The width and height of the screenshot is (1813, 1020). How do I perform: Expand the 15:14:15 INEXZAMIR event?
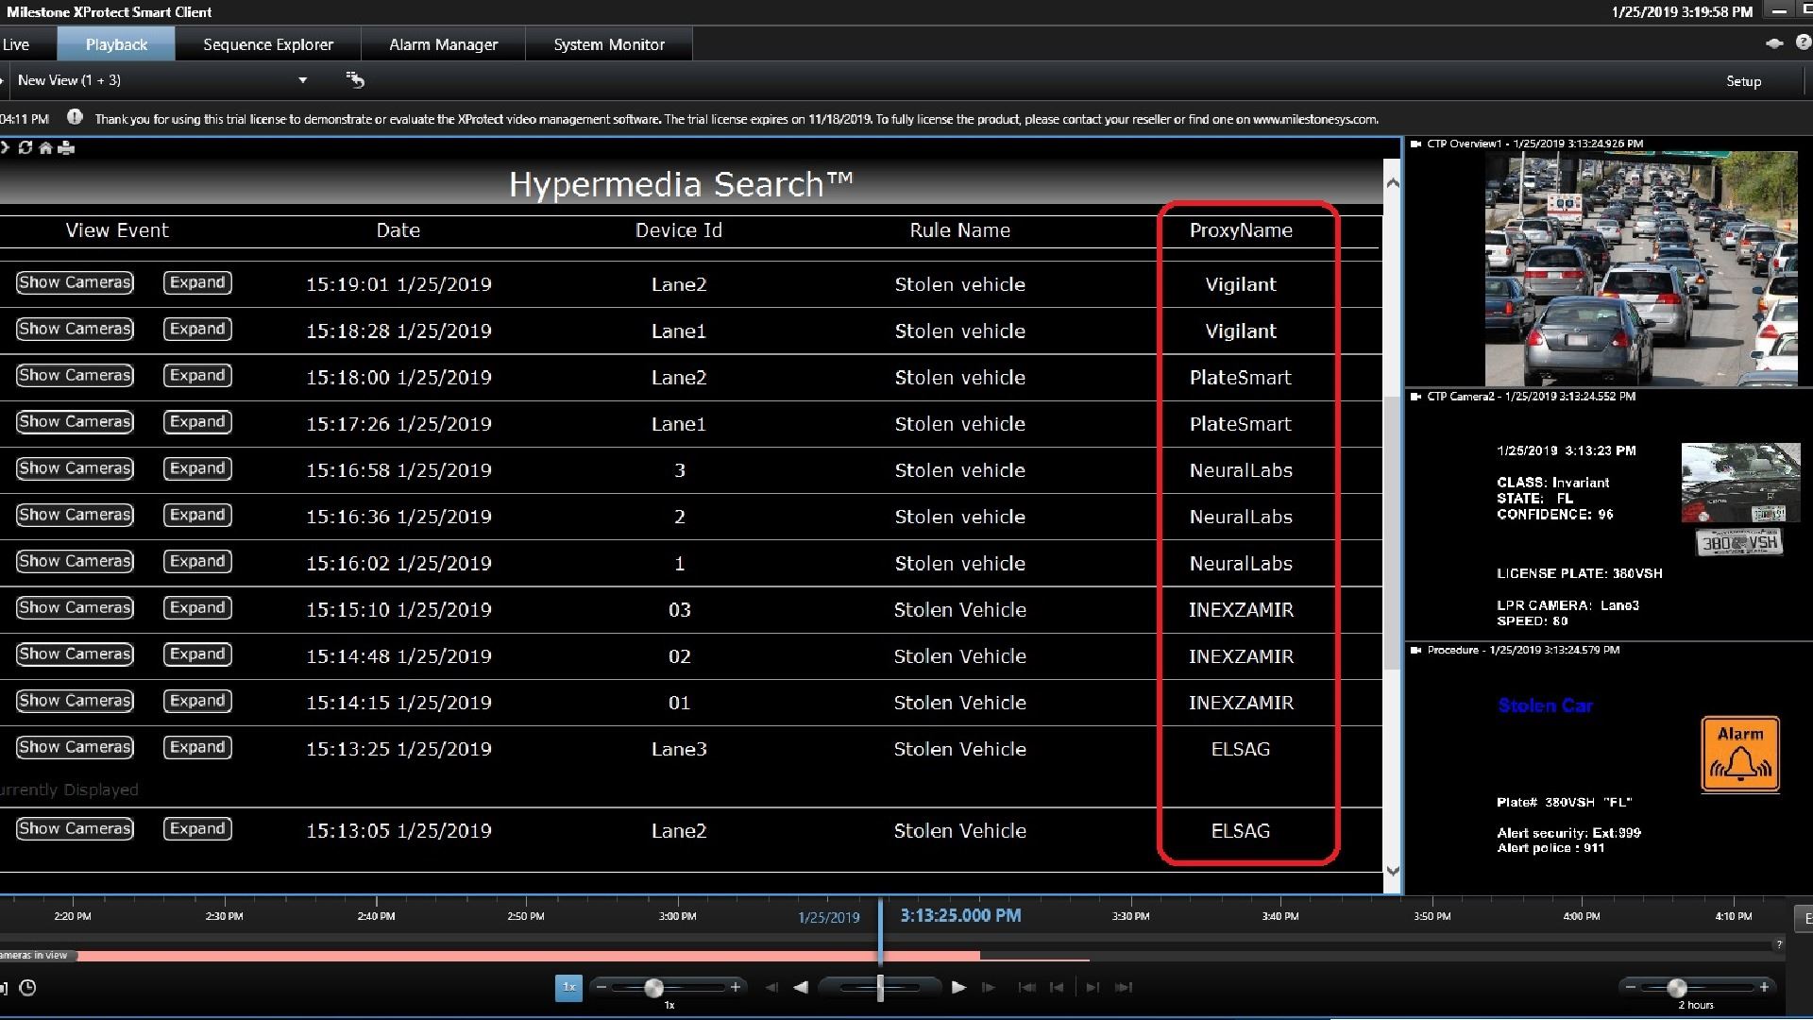pyautogui.click(x=197, y=701)
